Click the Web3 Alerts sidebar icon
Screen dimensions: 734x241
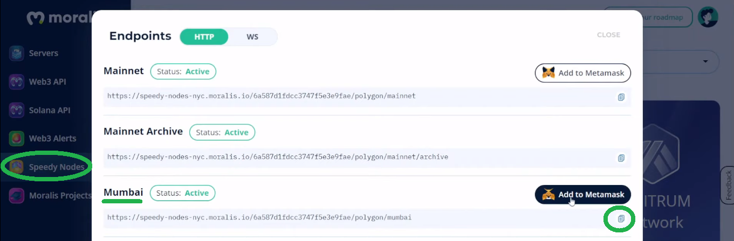point(17,138)
